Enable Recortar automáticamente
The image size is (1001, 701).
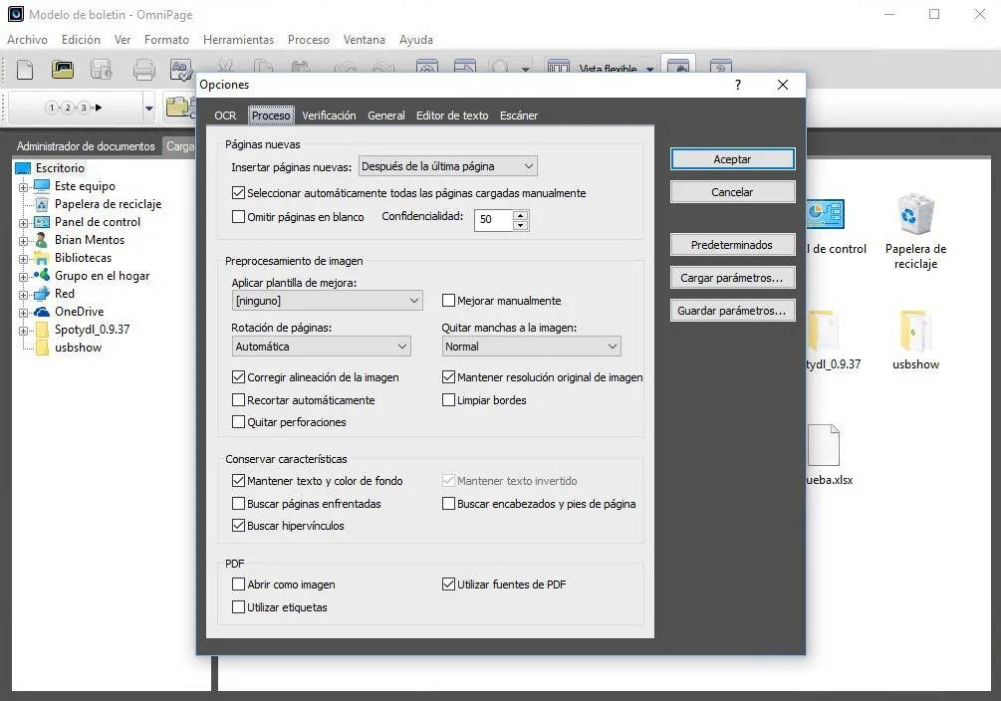tap(239, 400)
